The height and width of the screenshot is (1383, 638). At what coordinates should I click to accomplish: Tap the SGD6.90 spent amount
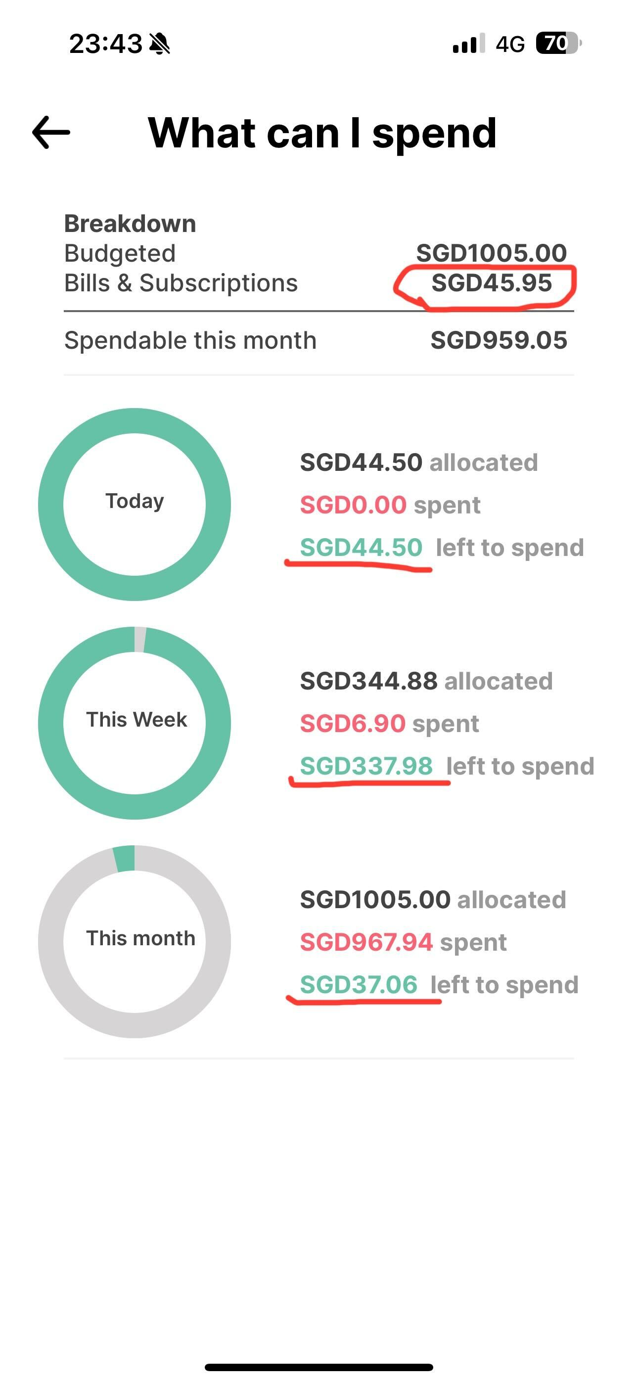click(352, 724)
